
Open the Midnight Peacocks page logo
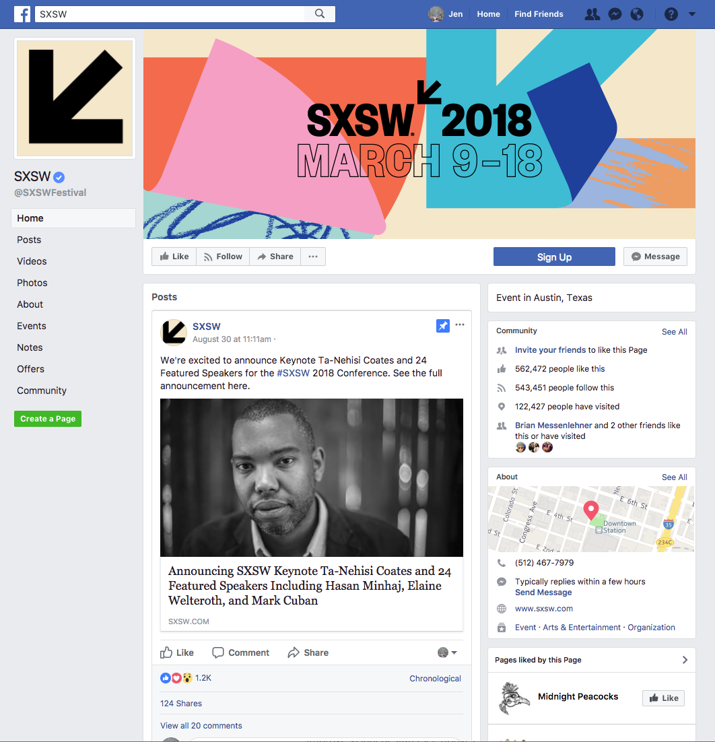coord(514,698)
